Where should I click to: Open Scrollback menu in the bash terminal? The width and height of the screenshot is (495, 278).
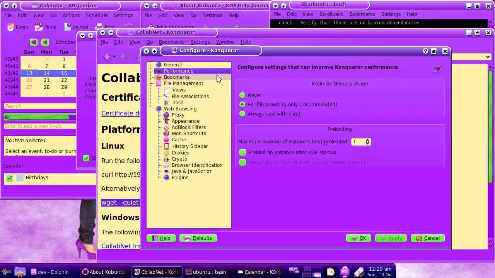coord(331,14)
